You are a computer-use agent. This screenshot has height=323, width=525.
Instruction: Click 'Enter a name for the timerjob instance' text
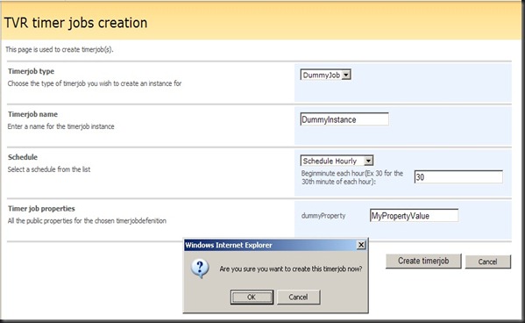61,126
